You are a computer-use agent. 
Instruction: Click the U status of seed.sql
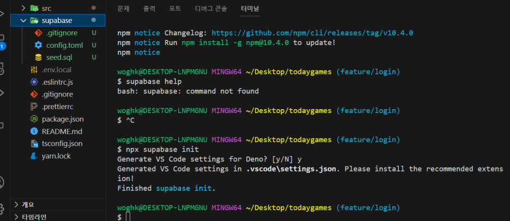pos(94,58)
